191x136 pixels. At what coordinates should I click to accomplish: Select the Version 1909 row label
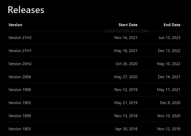[20, 90]
